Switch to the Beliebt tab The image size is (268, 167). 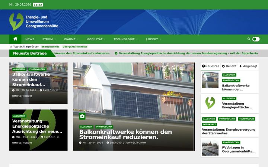(x=229, y=66)
